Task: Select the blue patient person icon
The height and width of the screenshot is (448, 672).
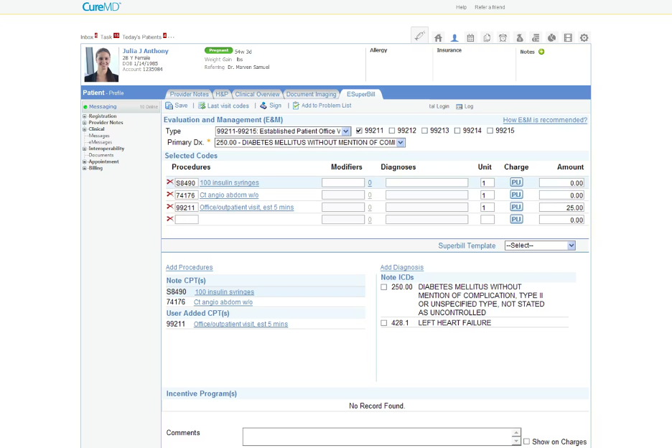Action: (x=454, y=37)
